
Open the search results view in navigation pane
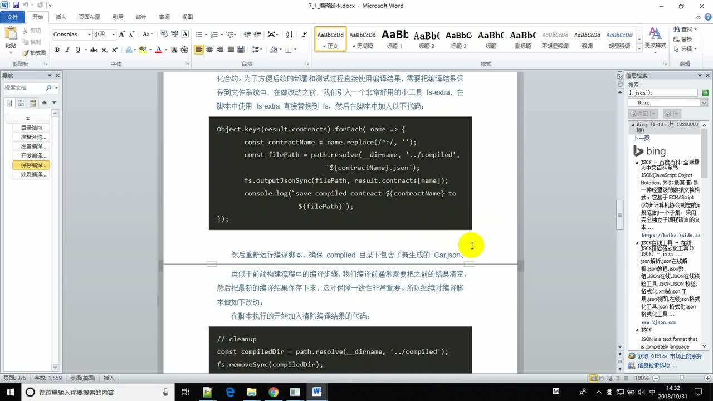(33, 103)
